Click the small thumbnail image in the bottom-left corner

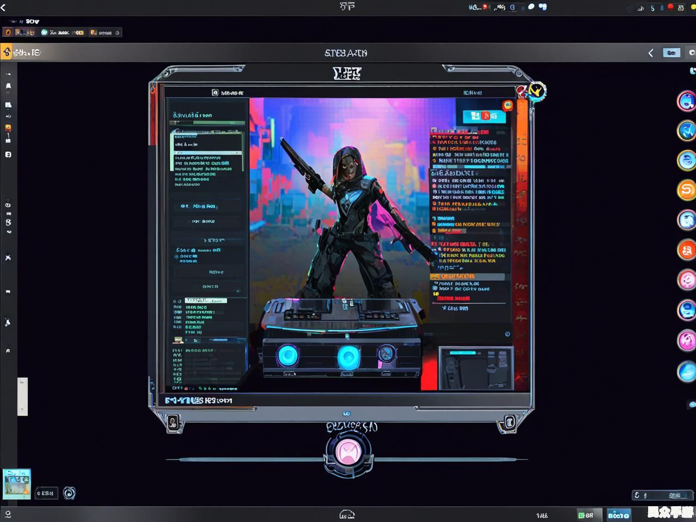16,483
